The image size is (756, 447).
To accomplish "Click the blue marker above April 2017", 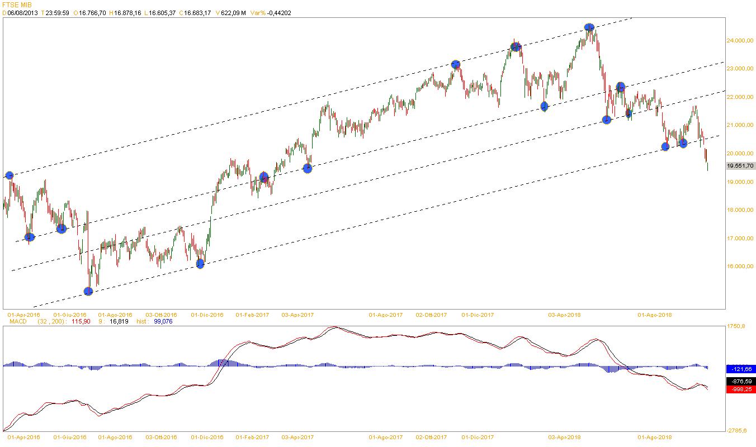I will pos(307,168).
